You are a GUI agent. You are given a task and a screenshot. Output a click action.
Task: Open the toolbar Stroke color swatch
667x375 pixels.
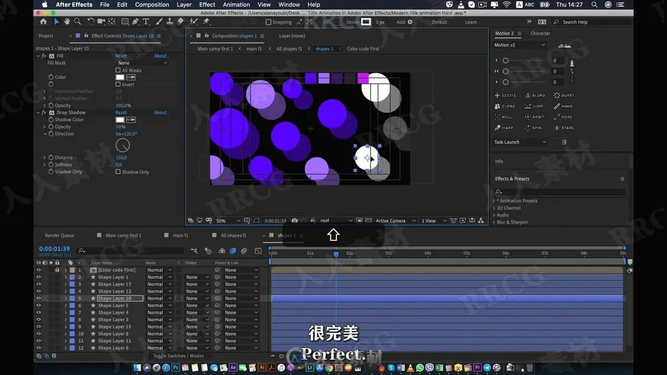coord(366,22)
